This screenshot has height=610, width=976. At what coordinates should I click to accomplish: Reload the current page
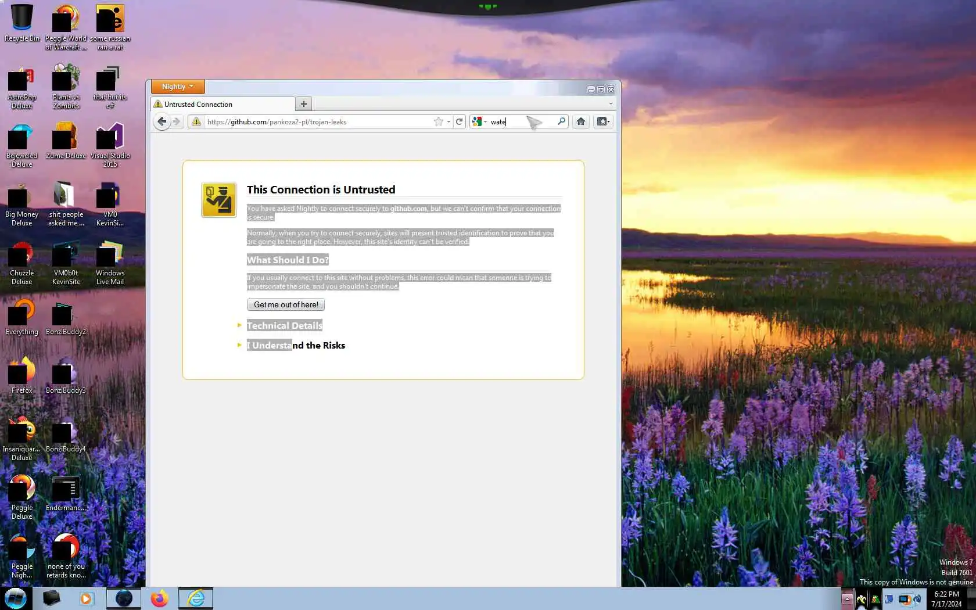point(460,121)
